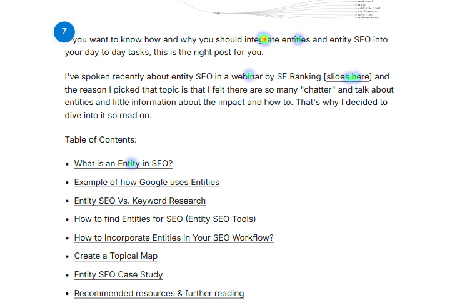467x305 pixels.
Task: Click the 'california coast' node label
Action: pos(369,8)
